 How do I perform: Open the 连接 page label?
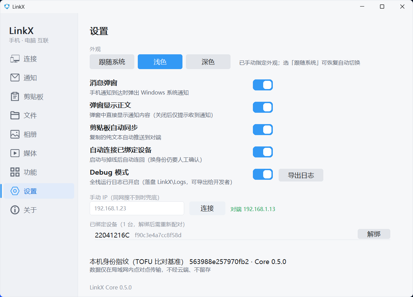(x=30, y=59)
